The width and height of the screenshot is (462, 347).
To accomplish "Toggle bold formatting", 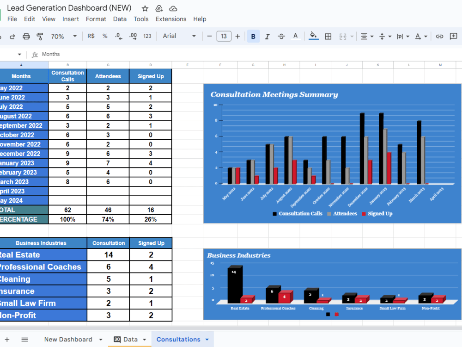I will coord(253,36).
